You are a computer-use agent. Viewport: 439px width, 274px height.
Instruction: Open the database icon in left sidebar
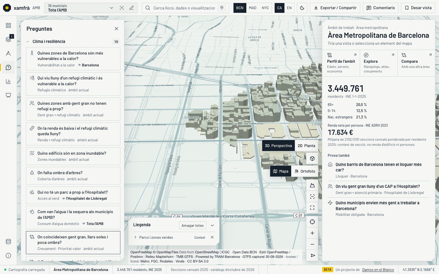point(8,242)
